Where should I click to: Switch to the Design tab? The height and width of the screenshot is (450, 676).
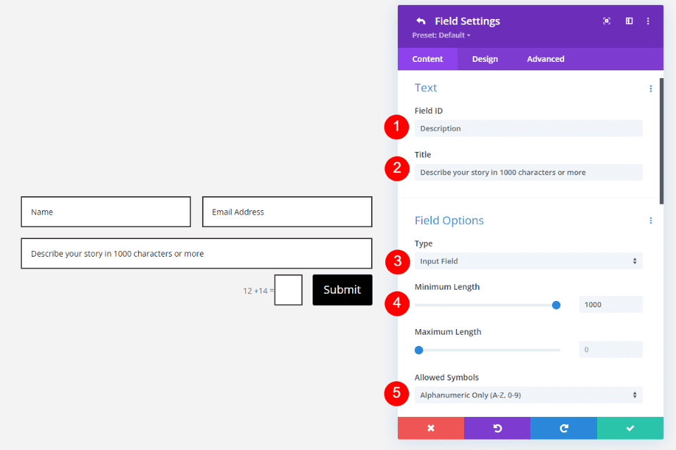click(x=484, y=59)
